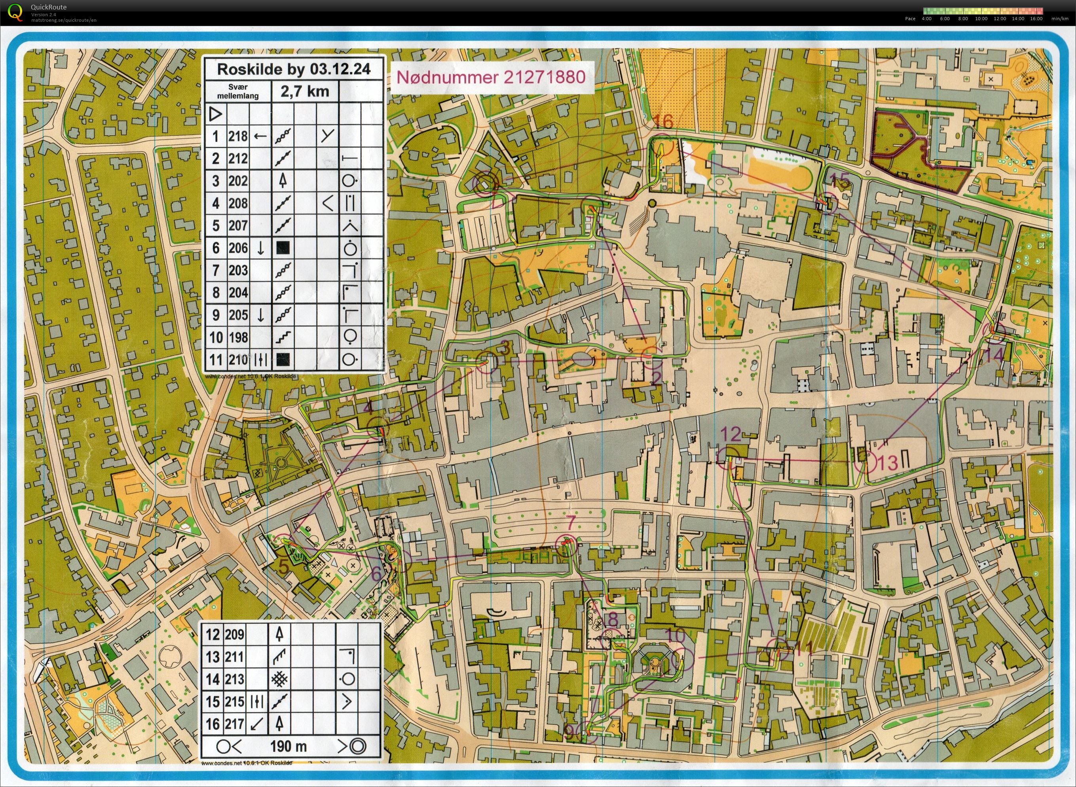Click the QuickRoute Q logo icon
Viewport: 1076px width, 787px height.
(x=16, y=12)
